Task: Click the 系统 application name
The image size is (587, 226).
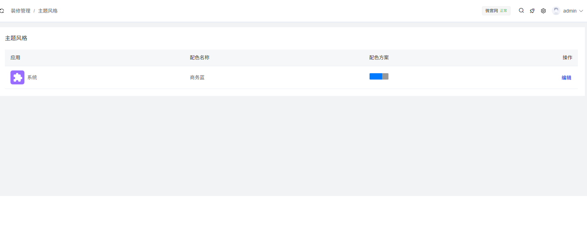Action: (32, 77)
